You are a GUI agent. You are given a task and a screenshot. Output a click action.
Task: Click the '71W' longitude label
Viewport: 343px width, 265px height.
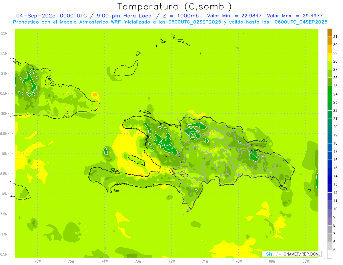coord(205,261)
